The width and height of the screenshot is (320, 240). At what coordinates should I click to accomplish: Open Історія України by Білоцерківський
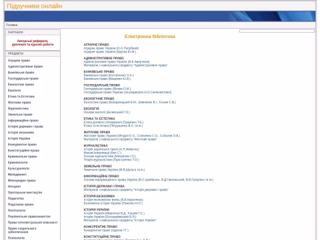[110, 217]
